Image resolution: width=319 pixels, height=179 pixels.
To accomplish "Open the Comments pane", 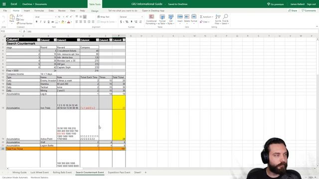I will coord(309,10).
